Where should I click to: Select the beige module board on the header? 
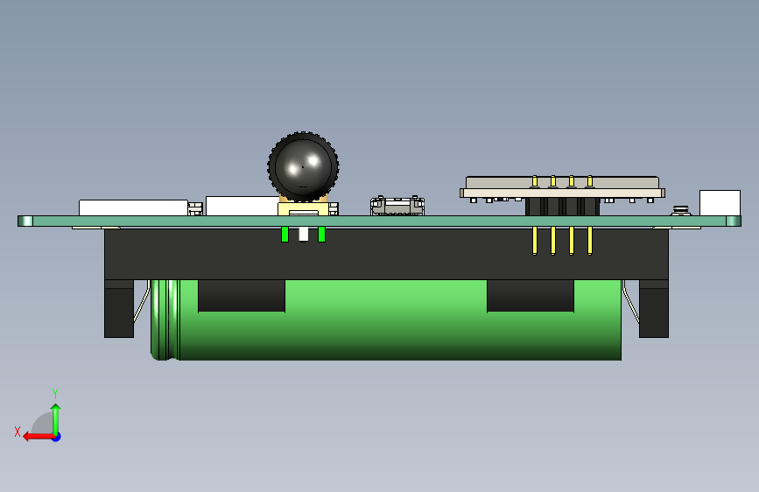562,187
